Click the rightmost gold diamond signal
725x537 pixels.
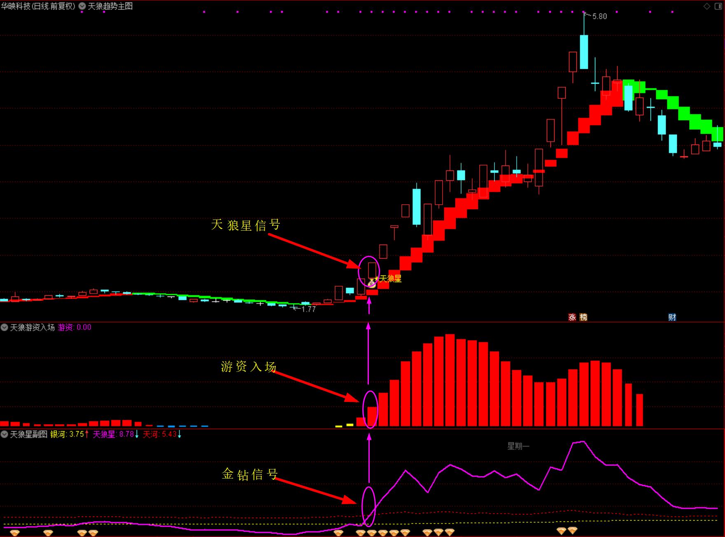coord(573,530)
